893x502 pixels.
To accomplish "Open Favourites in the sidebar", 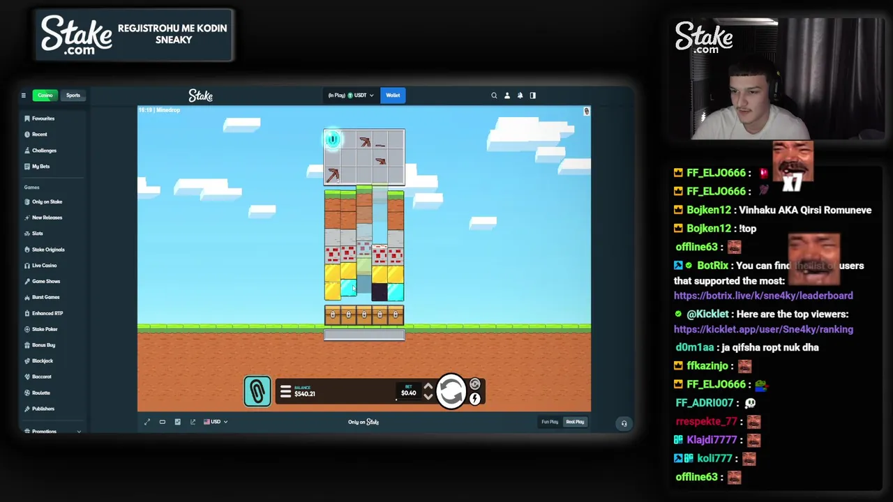I will (39, 119).
